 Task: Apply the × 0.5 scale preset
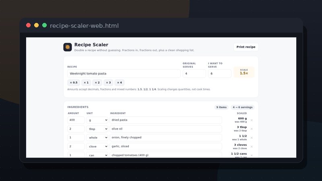pos(74,82)
